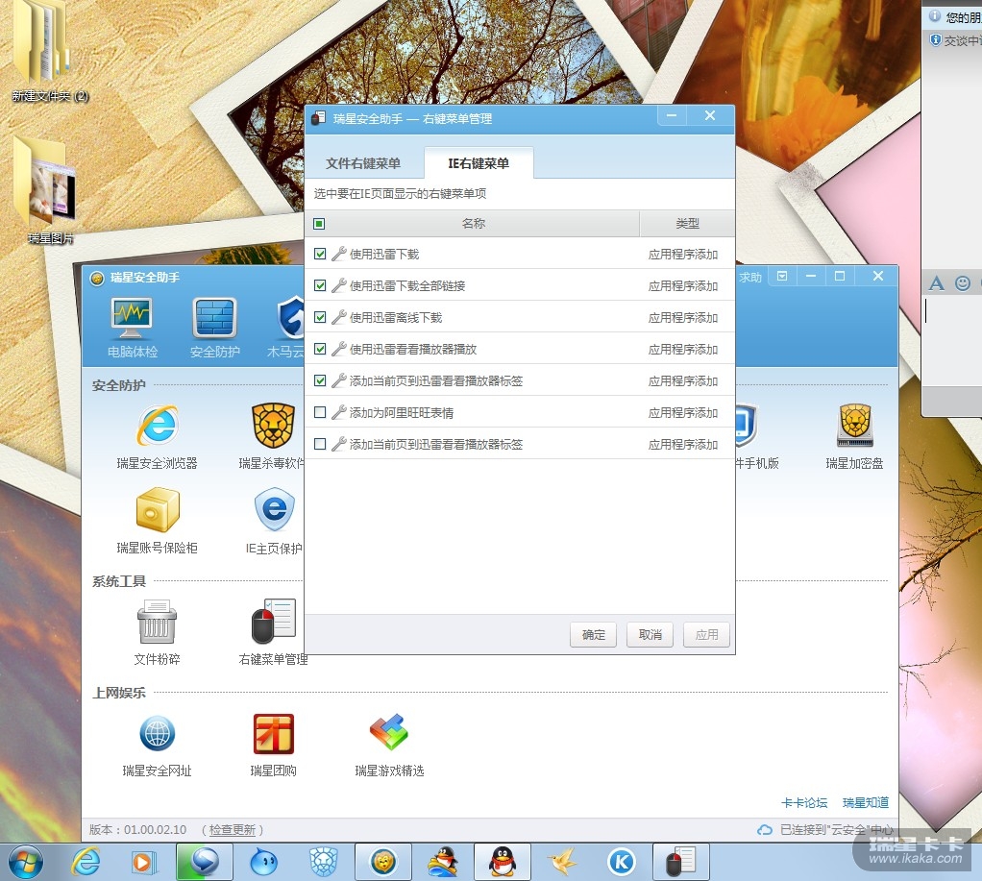982x881 pixels.
Task: Open Kugou K icon in taskbar
Action: pos(621,862)
